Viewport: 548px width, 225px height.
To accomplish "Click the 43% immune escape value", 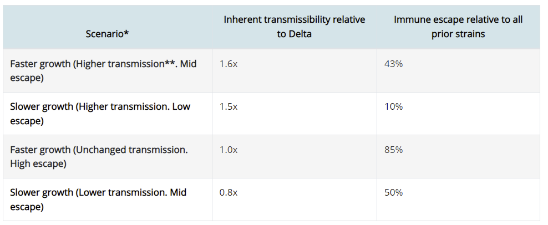I will pyautogui.click(x=393, y=64).
